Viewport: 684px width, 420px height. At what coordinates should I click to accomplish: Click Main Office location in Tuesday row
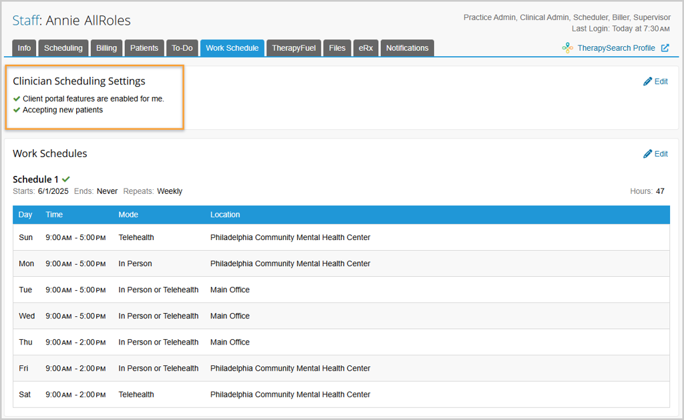click(x=230, y=290)
